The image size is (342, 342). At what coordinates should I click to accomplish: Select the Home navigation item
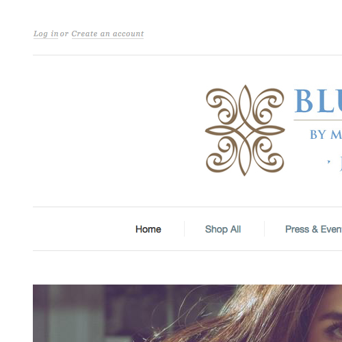[148, 229]
